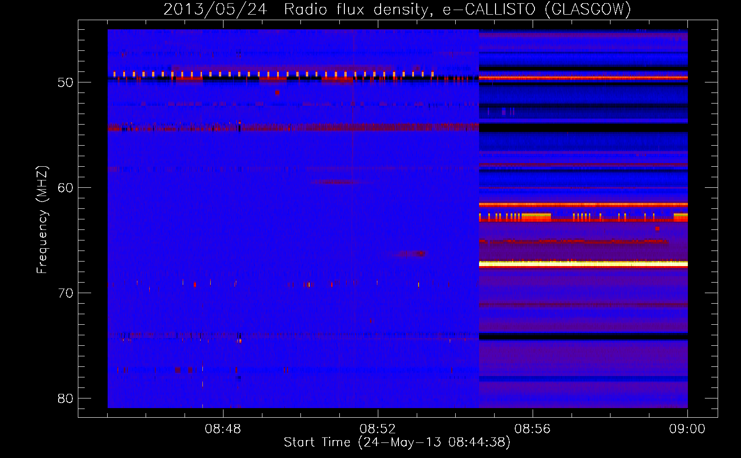
Task: Click the plot title '2013/05/24 Radio flux density, e-CALLISTO (GLASGOW)'
Action: pos(397,9)
